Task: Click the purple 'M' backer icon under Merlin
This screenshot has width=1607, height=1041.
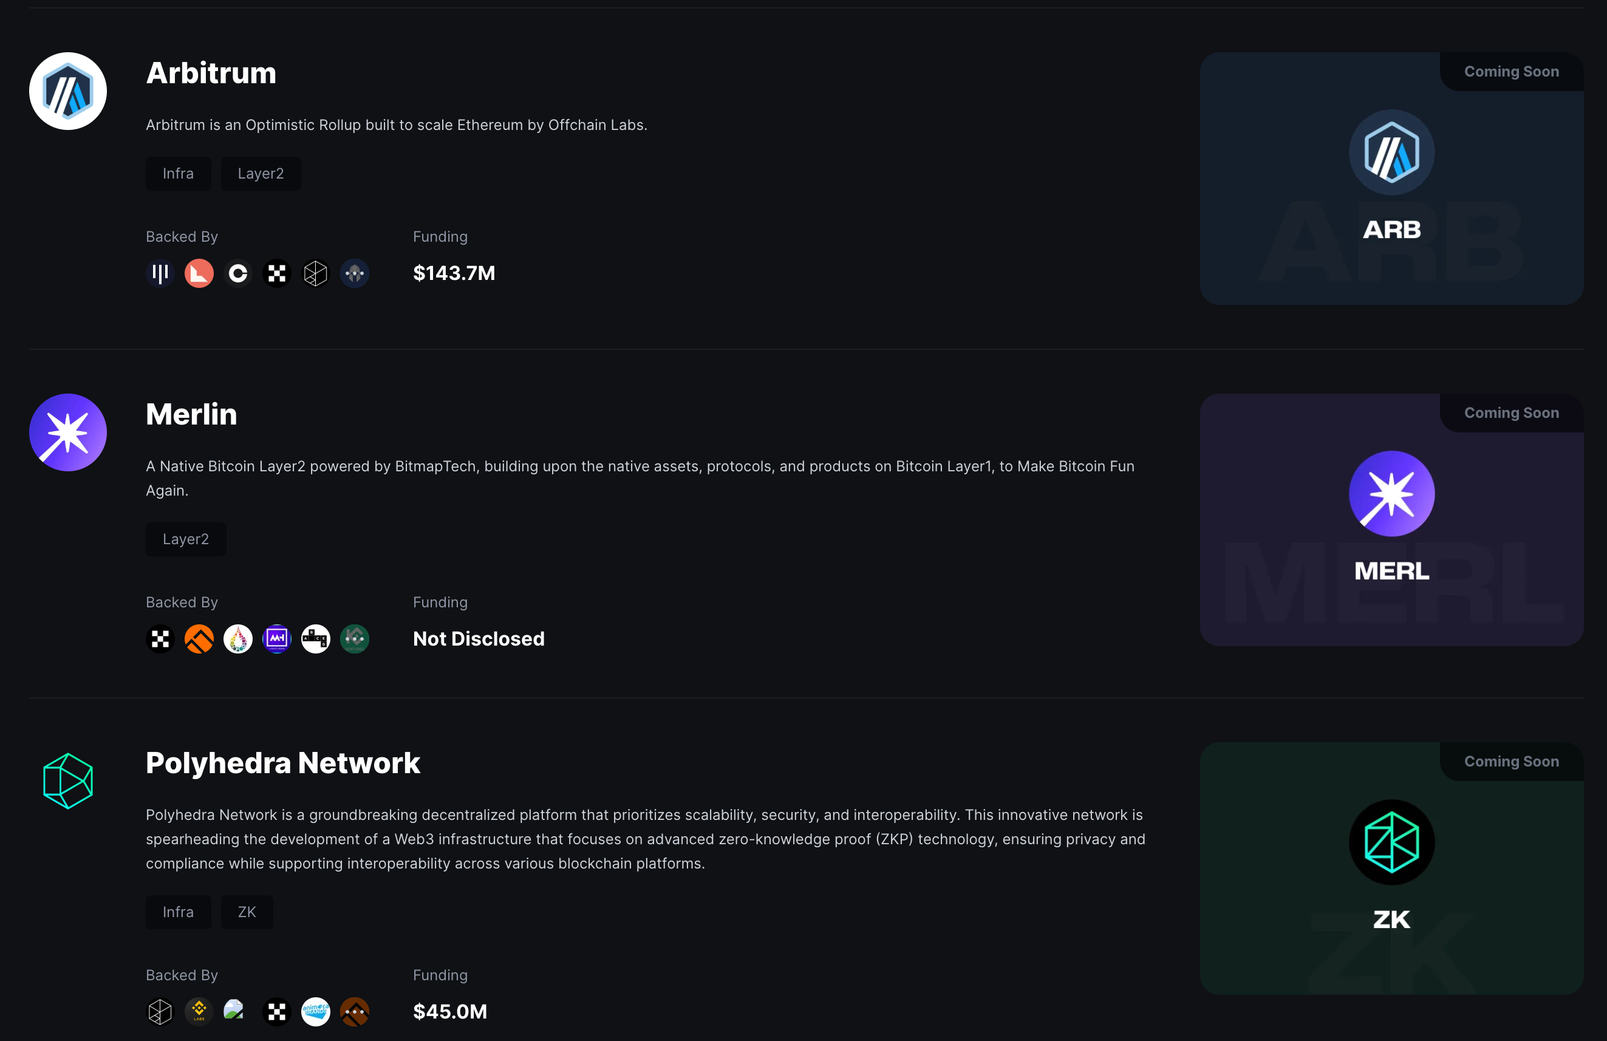Action: (x=277, y=639)
